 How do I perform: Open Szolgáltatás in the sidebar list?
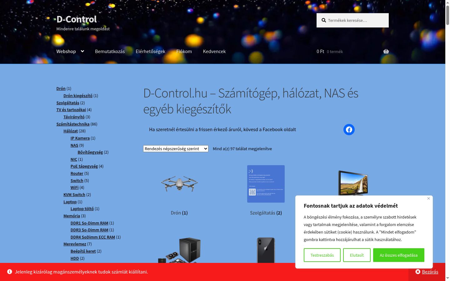pos(68,103)
